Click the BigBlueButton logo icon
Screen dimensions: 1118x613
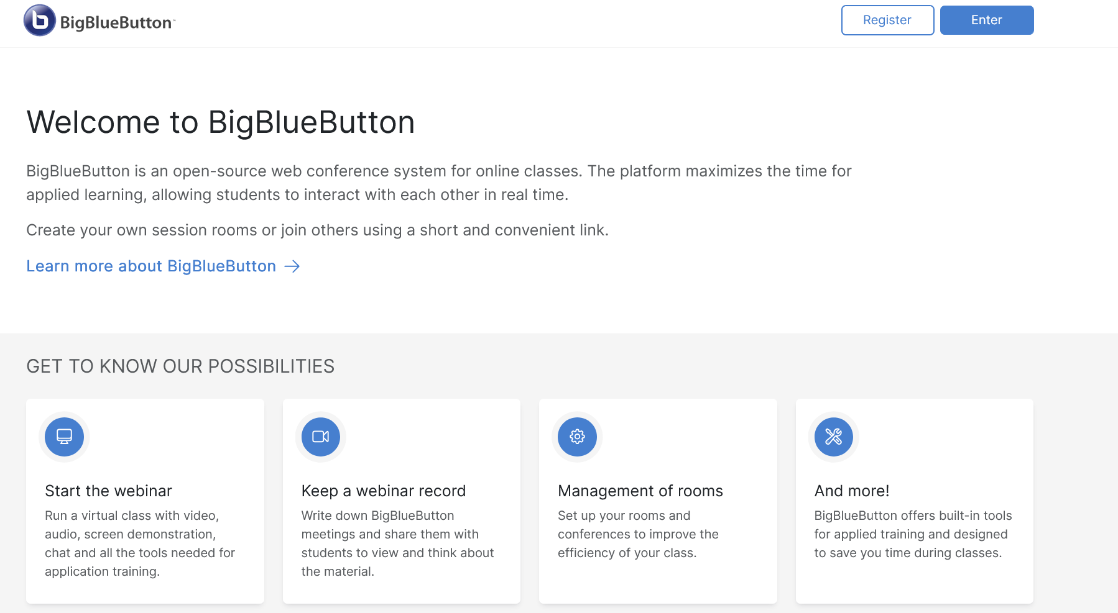[40, 20]
